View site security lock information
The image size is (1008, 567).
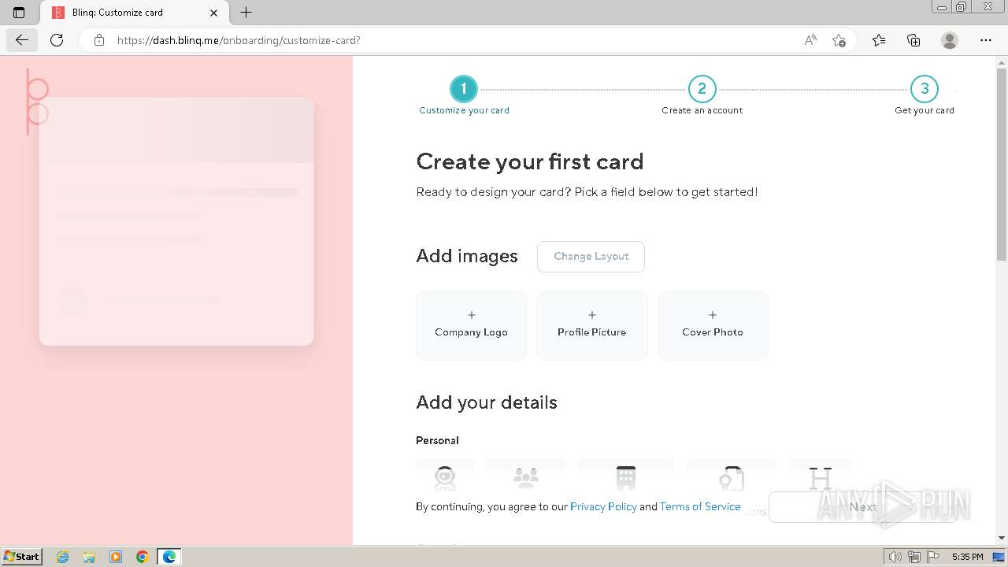[99, 40]
